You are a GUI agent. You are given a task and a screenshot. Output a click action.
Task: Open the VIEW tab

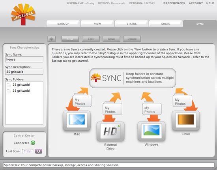97,24
